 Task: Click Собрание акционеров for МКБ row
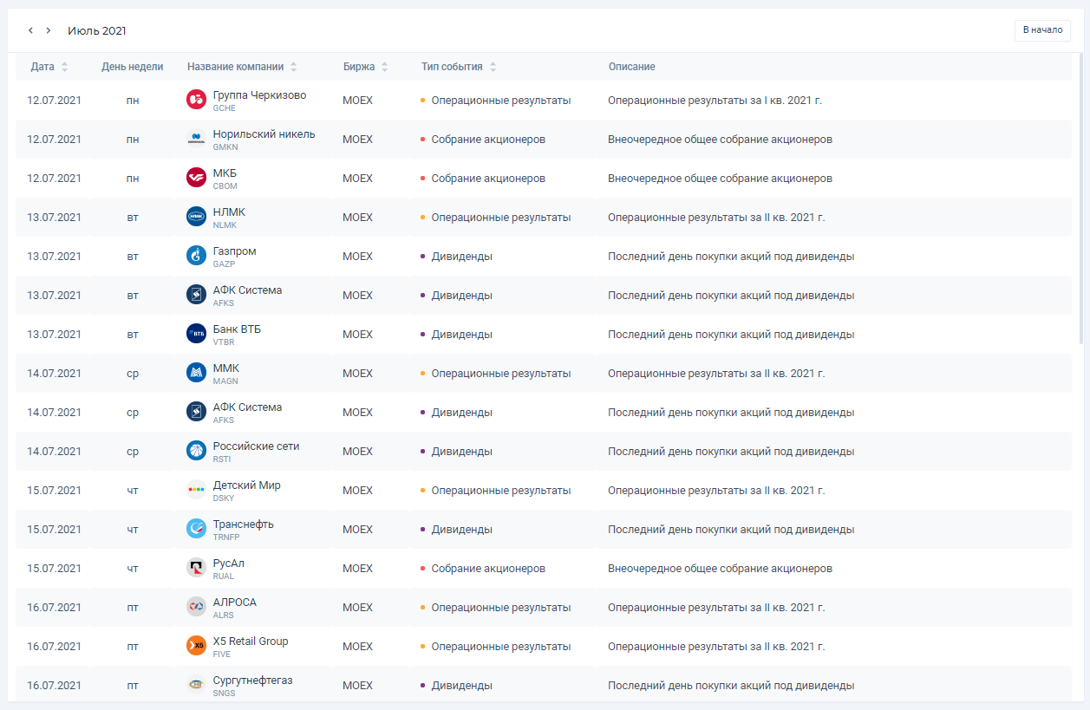488,178
